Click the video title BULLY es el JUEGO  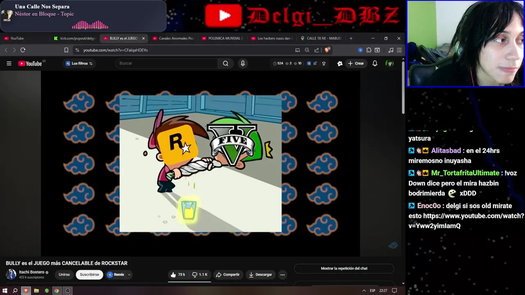point(66,263)
